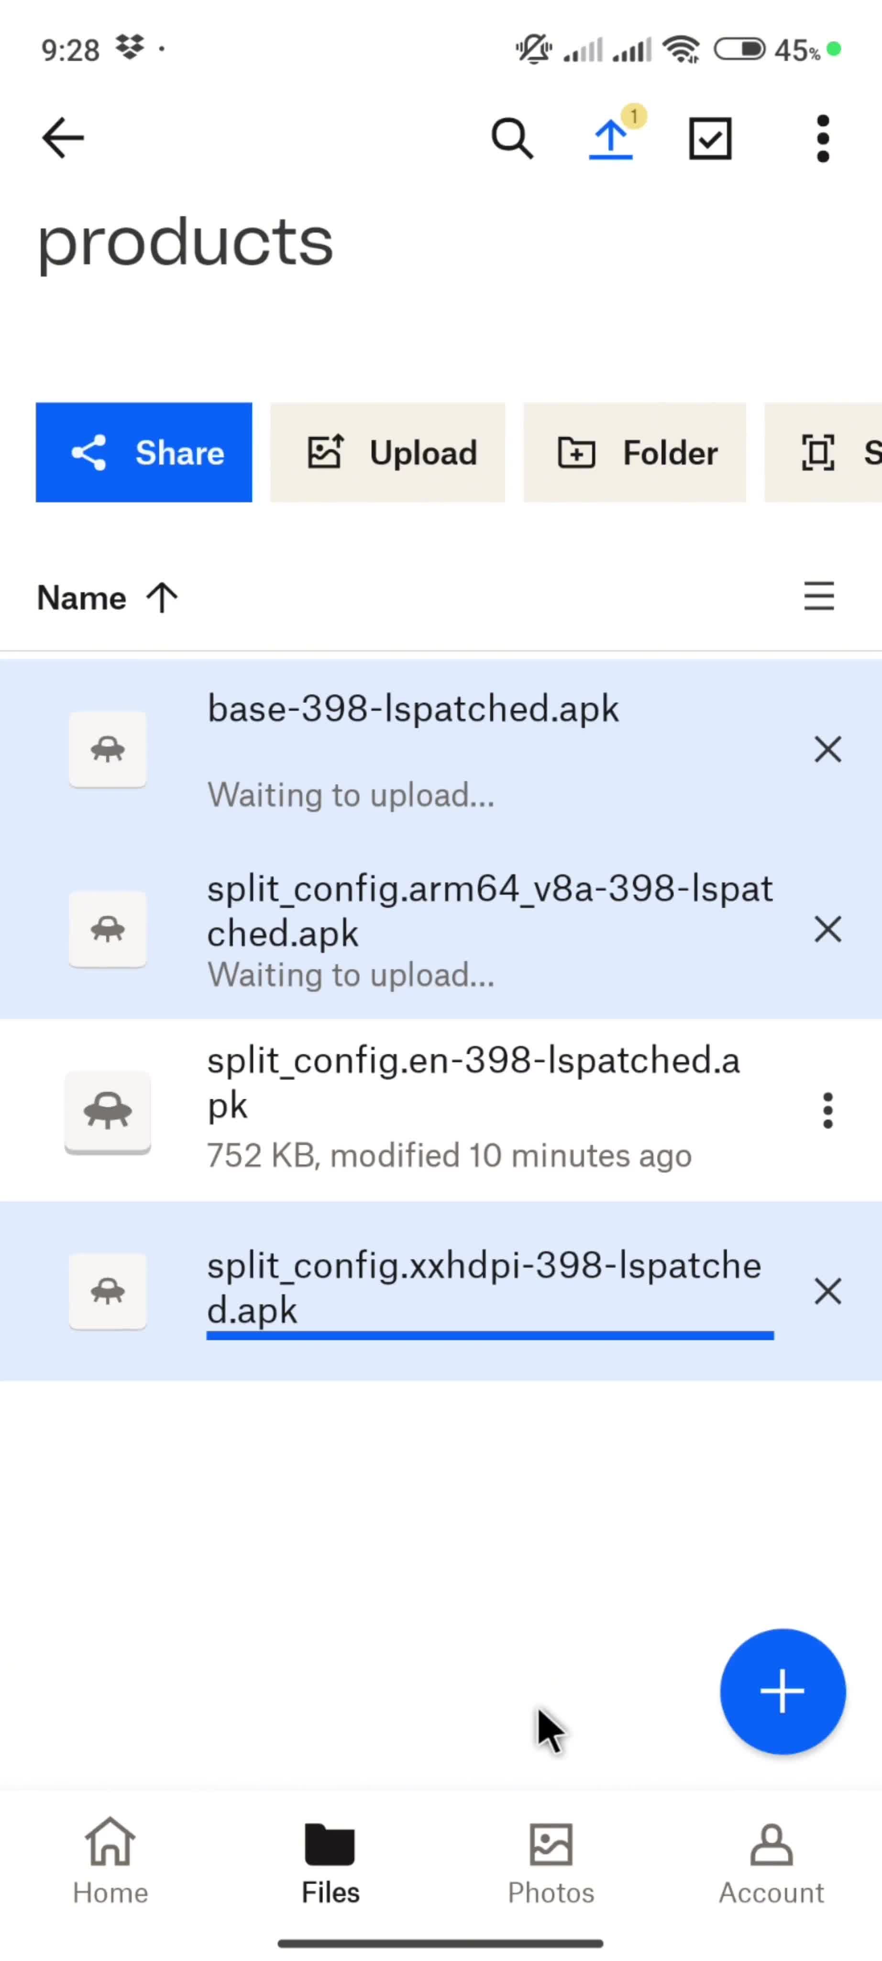Change sort order via Name header
The width and height of the screenshot is (882, 1961).
tap(107, 597)
